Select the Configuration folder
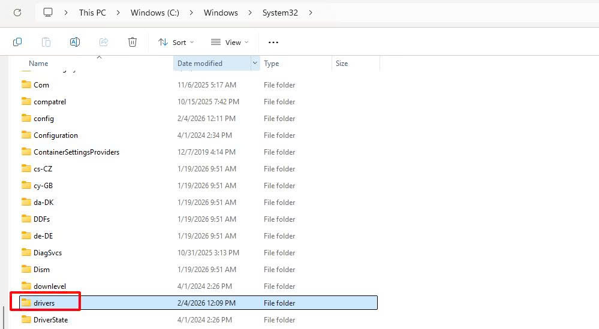The image size is (599, 329). click(x=198, y=135)
